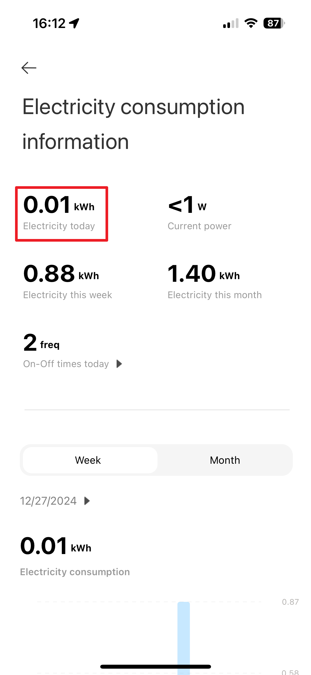Tap the cellular signal bars icon

click(x=231, y=23)
